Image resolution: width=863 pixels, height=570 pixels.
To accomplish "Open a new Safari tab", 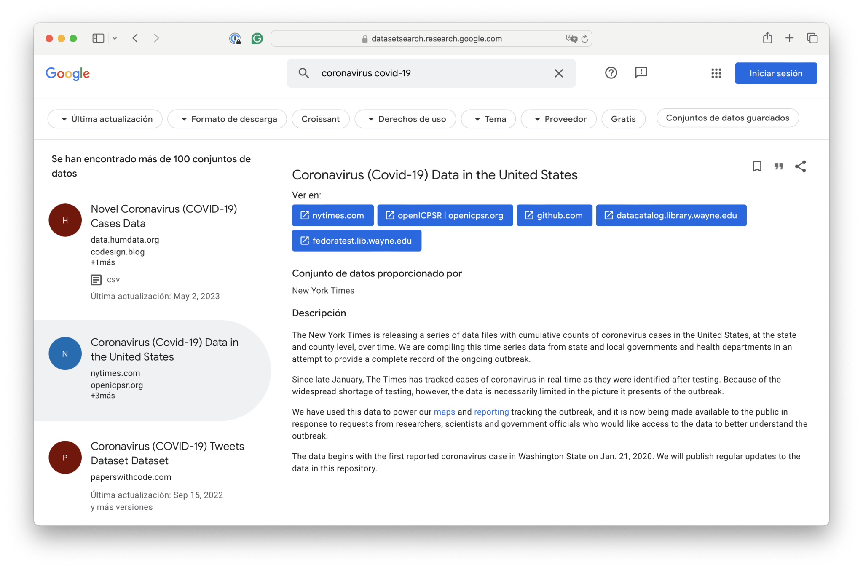I will click(x=790, y=38).
